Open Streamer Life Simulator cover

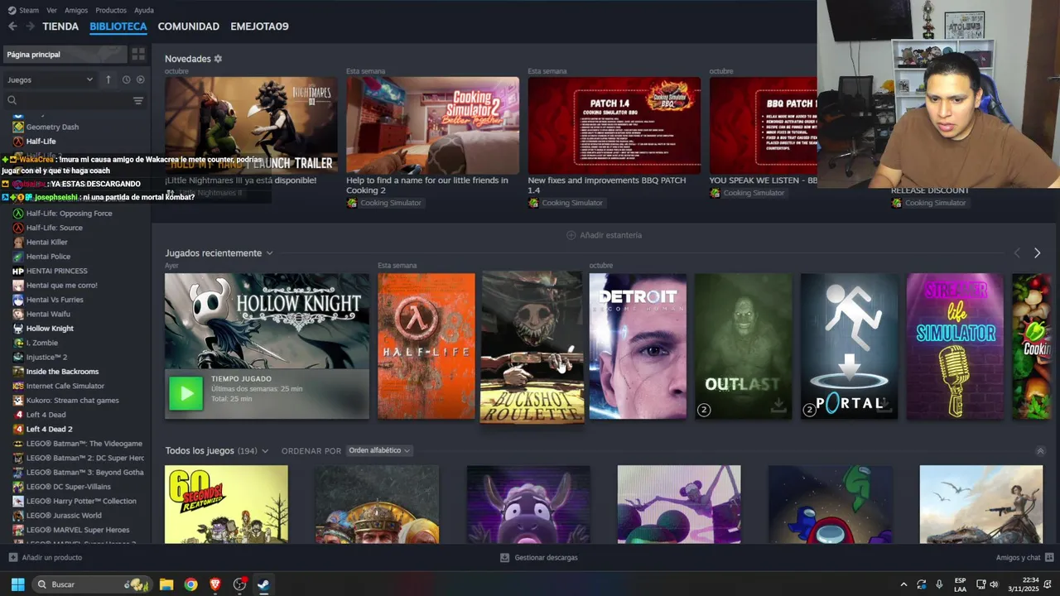tap(955, 346)
